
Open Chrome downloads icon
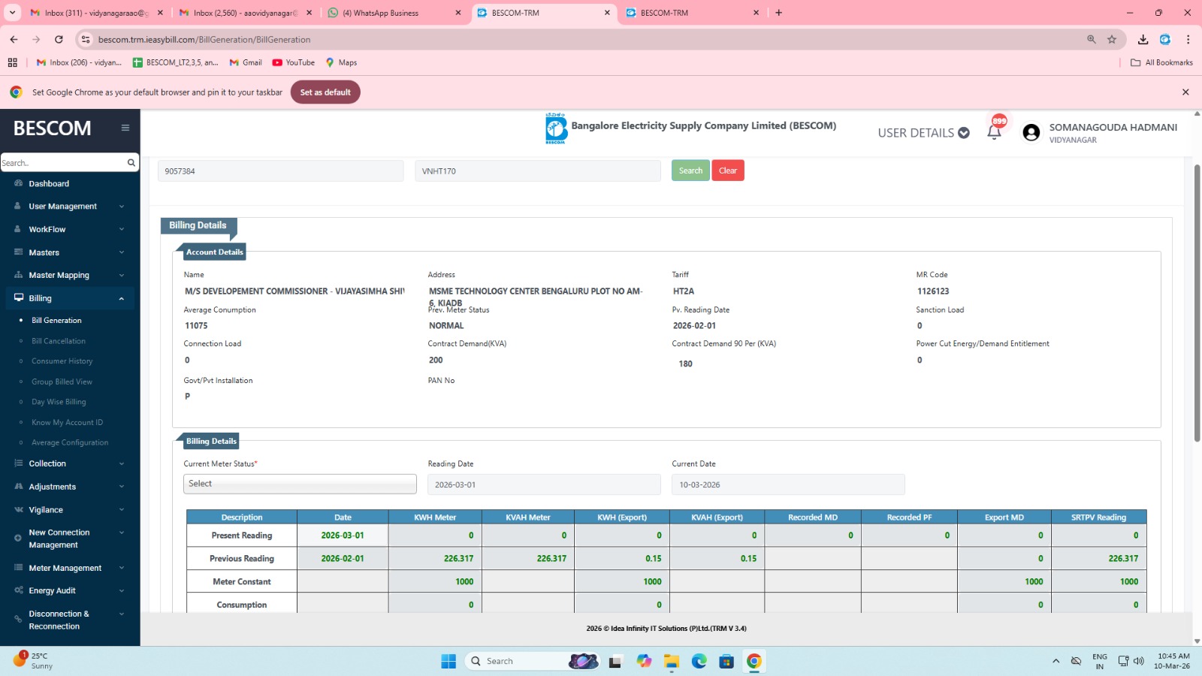click(1143, 39)
